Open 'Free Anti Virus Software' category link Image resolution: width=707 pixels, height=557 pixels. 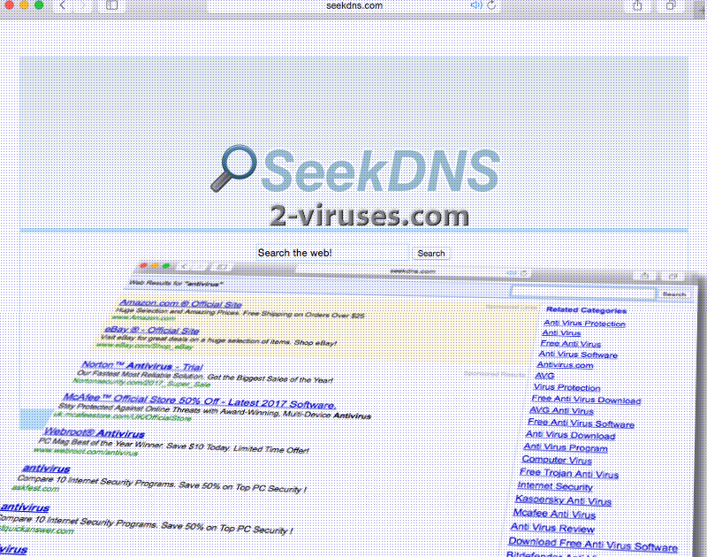(581, 423)
